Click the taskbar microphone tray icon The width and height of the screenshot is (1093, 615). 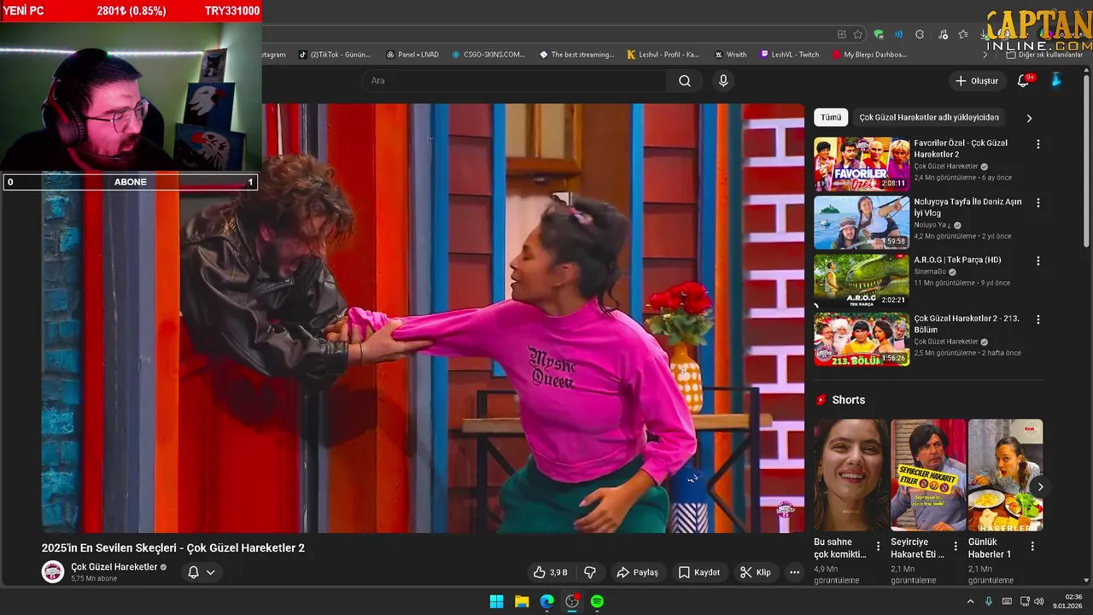coord(989,601)
